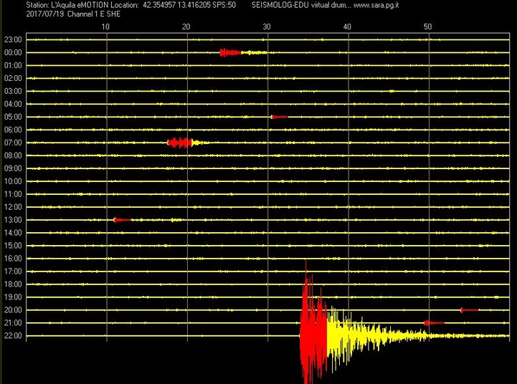The image size is (517, 384).
Task: Click the Station: L'Aquila eMOTION header text
Action: [x=67, y=5]
